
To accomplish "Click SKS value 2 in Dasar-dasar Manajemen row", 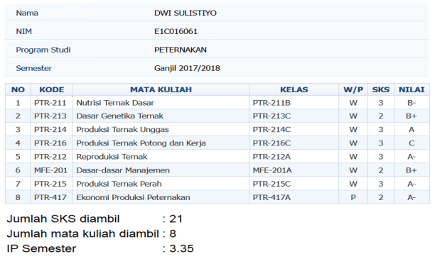I will click(x=381, y=170).
